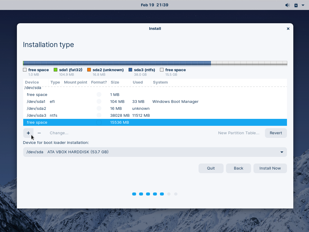Click the Install Now button
The height and width of the screenshot is (232, 309).
pos(270,168)
